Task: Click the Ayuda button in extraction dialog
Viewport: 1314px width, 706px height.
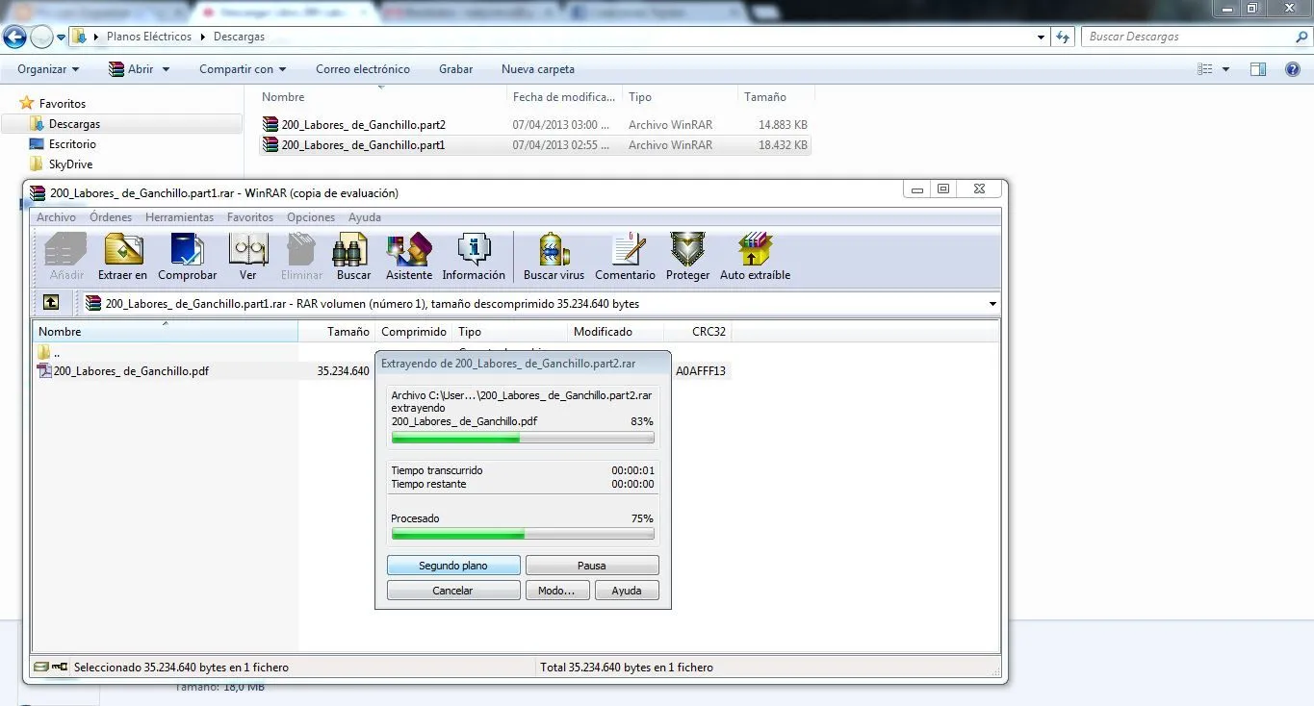Action: tap(627, 591)
